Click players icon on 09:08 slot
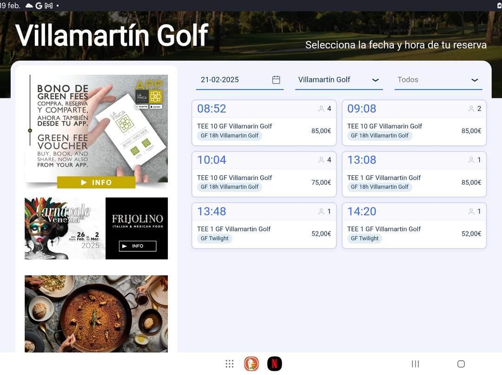The height and width of the screenshot is (375, 502). coord(471,109)
